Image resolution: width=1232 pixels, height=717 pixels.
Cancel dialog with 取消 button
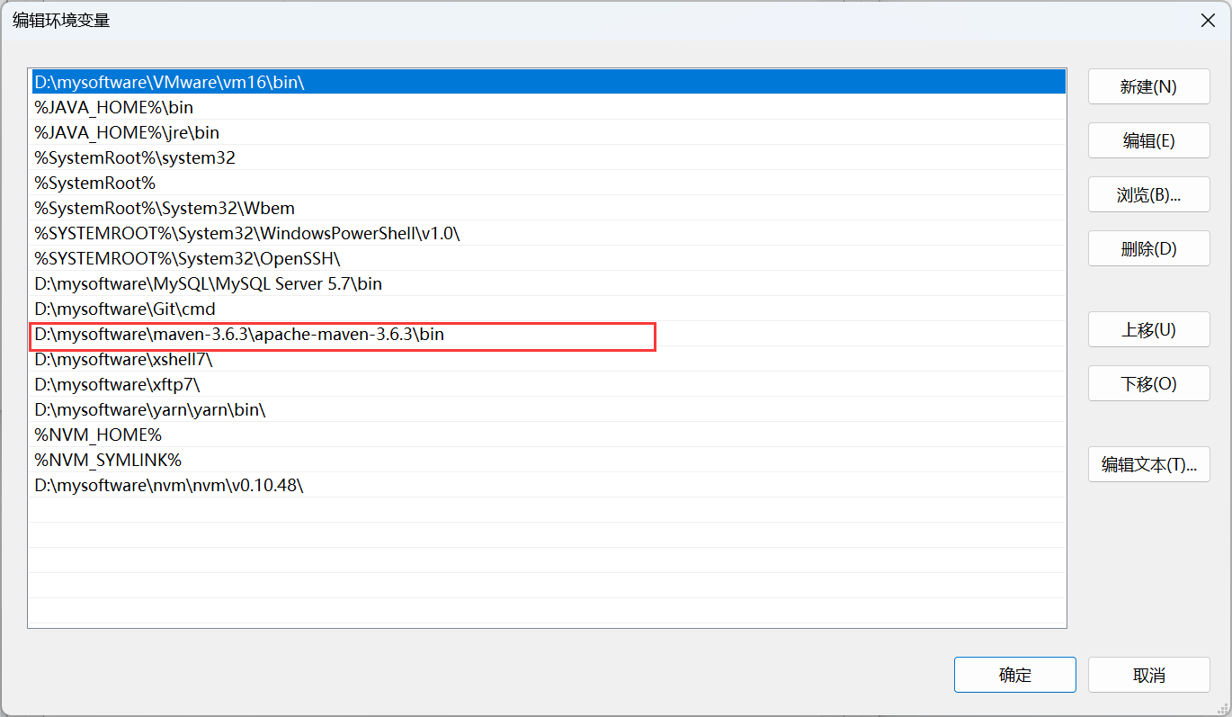point(1148,676)
